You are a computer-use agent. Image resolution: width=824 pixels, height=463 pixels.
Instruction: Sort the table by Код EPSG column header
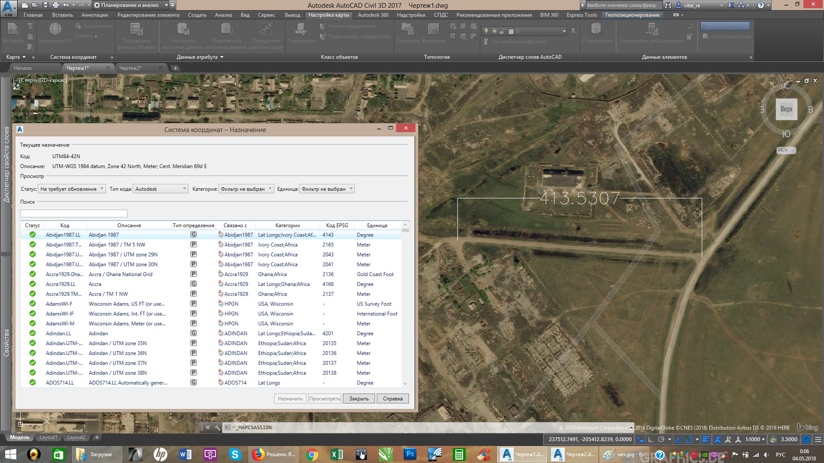point(337,225)
